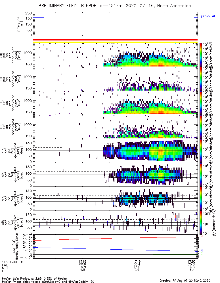Click the ch0LC pitch-angle color scale bar
Screen dimensions: 220x283
point(201,151)
